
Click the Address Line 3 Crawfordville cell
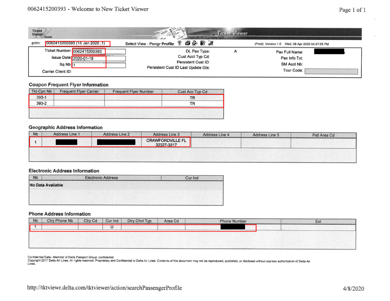[x=166, y=143]
